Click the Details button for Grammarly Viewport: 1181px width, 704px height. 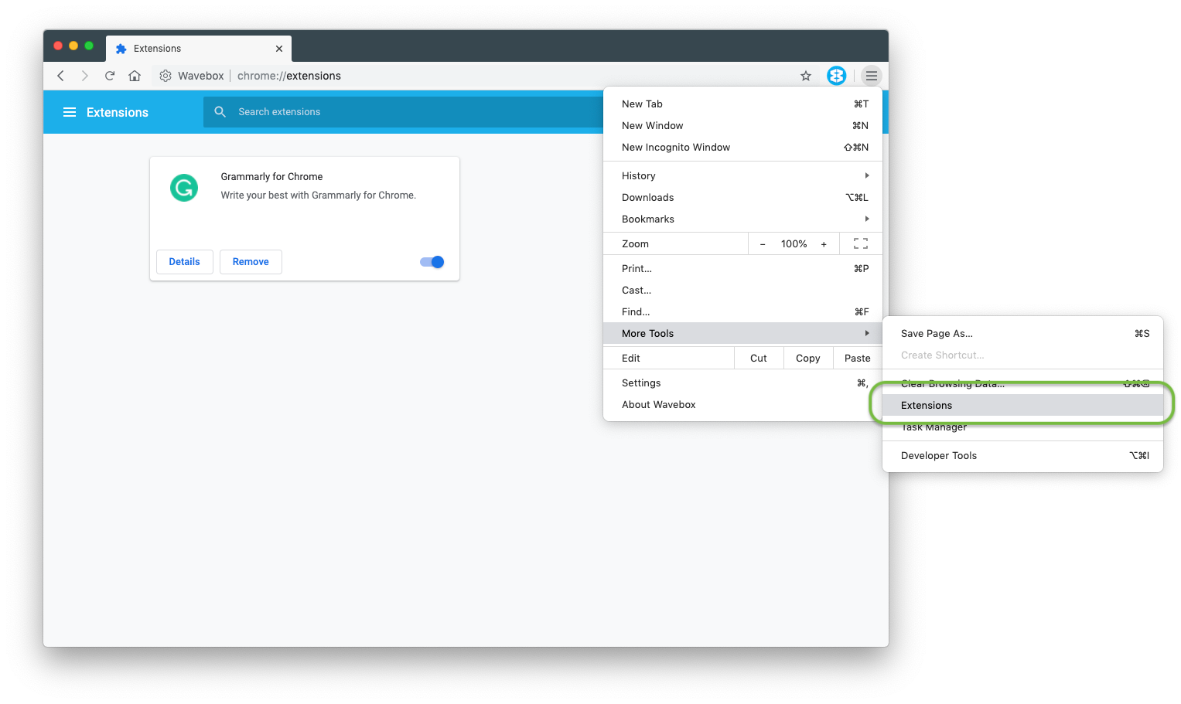pos(184,262)
